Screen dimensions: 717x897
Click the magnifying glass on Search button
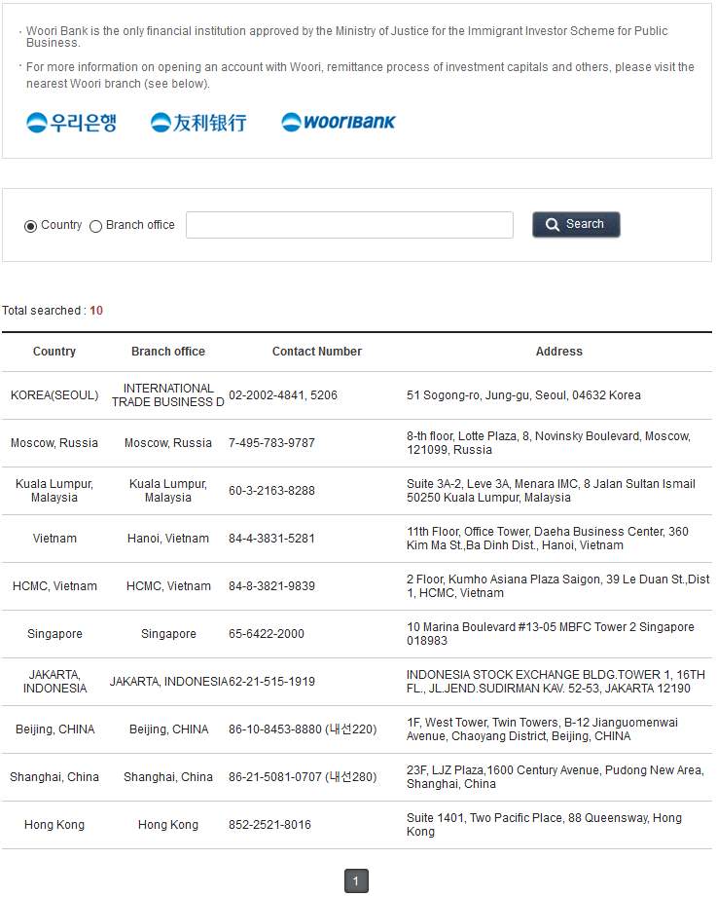tap(553, 225)
